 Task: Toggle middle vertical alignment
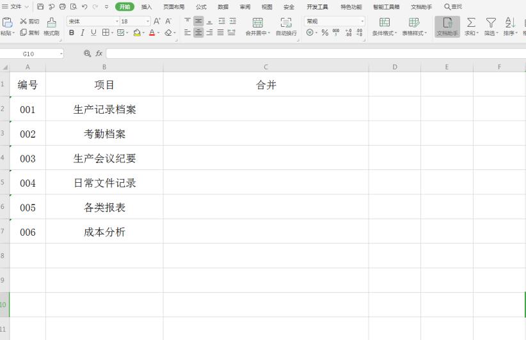pos(198,21)
